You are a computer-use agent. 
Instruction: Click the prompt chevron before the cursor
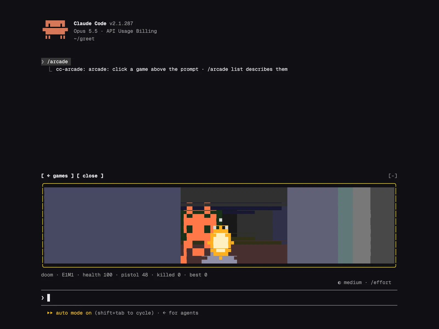(x=43, y=298)
